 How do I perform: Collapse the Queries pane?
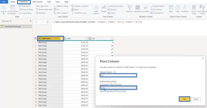pyautogui.click(x=31, y=21)
